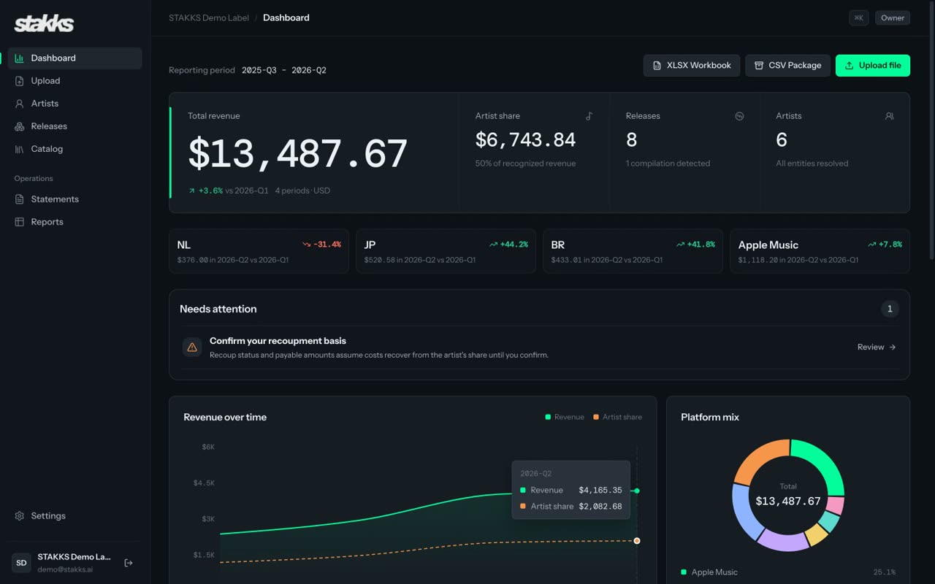Click Review for recoupment basis
Viewport: 935px width, 584px height.
(877, 347)
